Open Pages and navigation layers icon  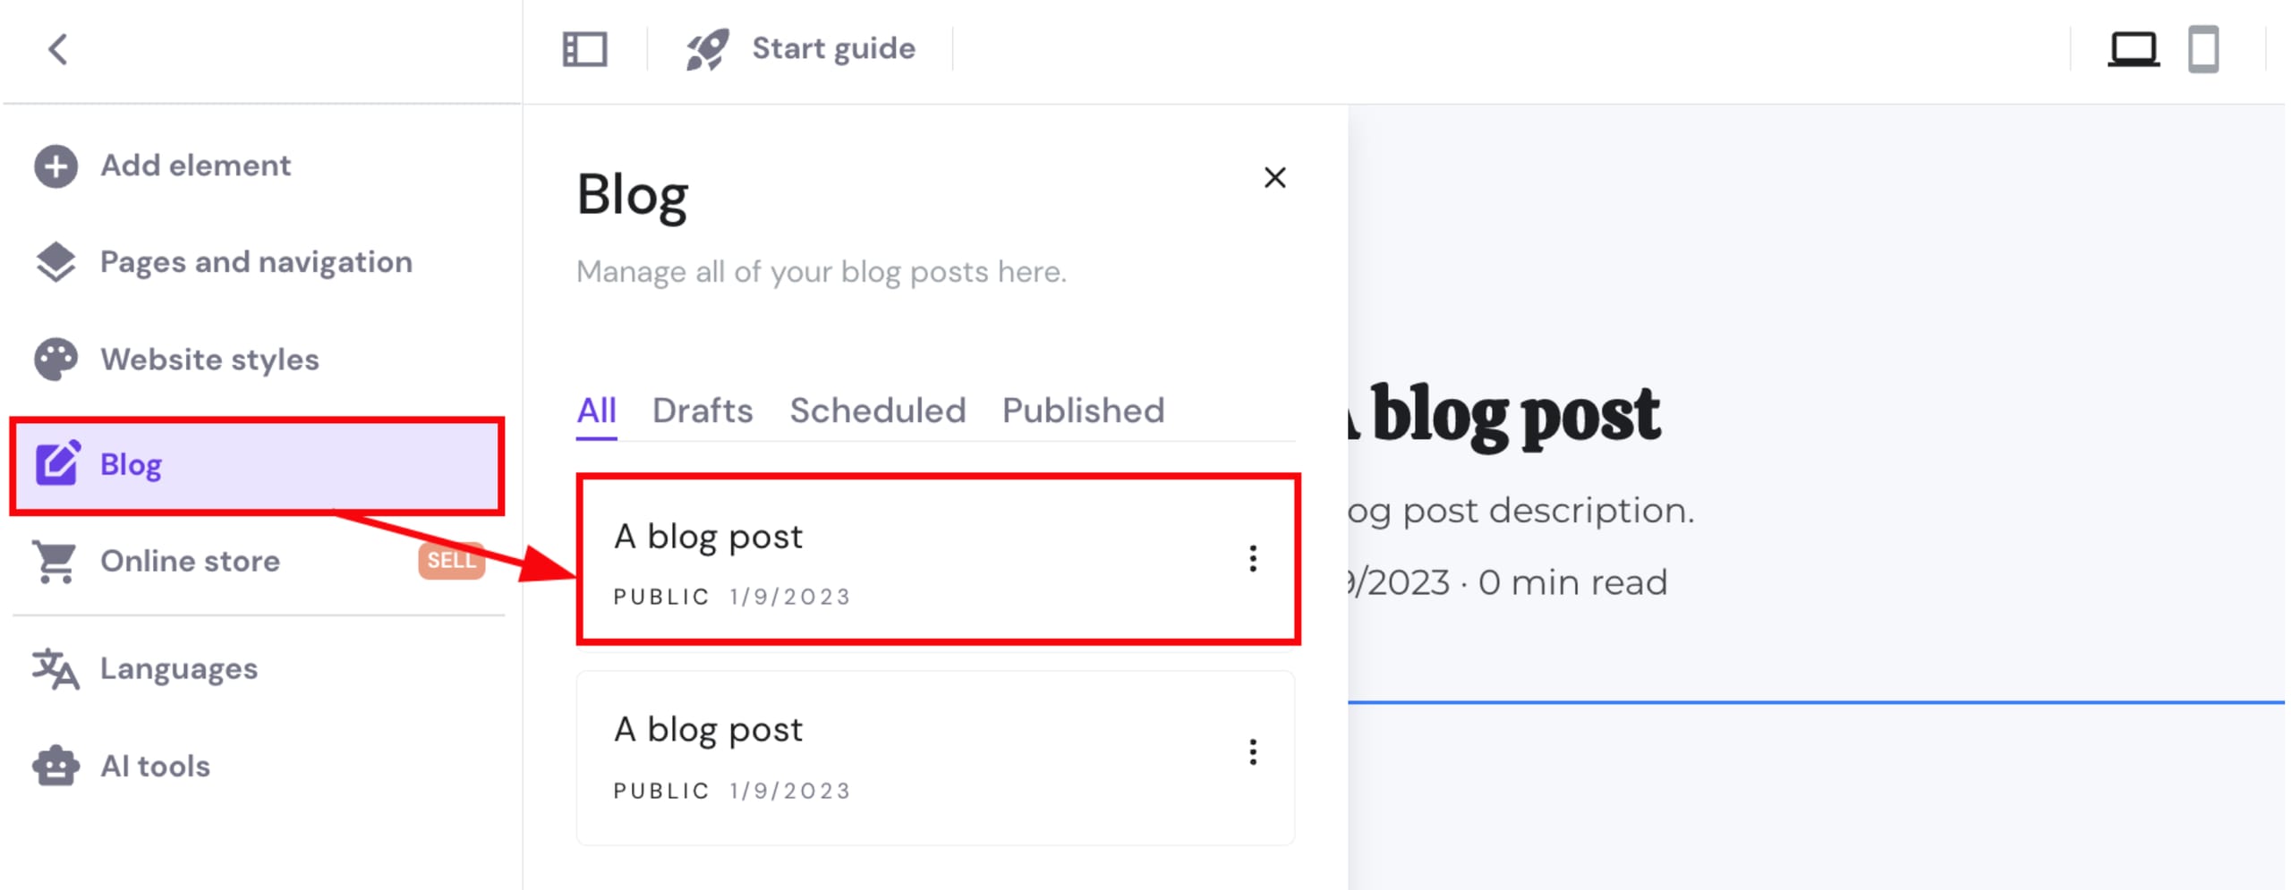[x=55, y=262]
